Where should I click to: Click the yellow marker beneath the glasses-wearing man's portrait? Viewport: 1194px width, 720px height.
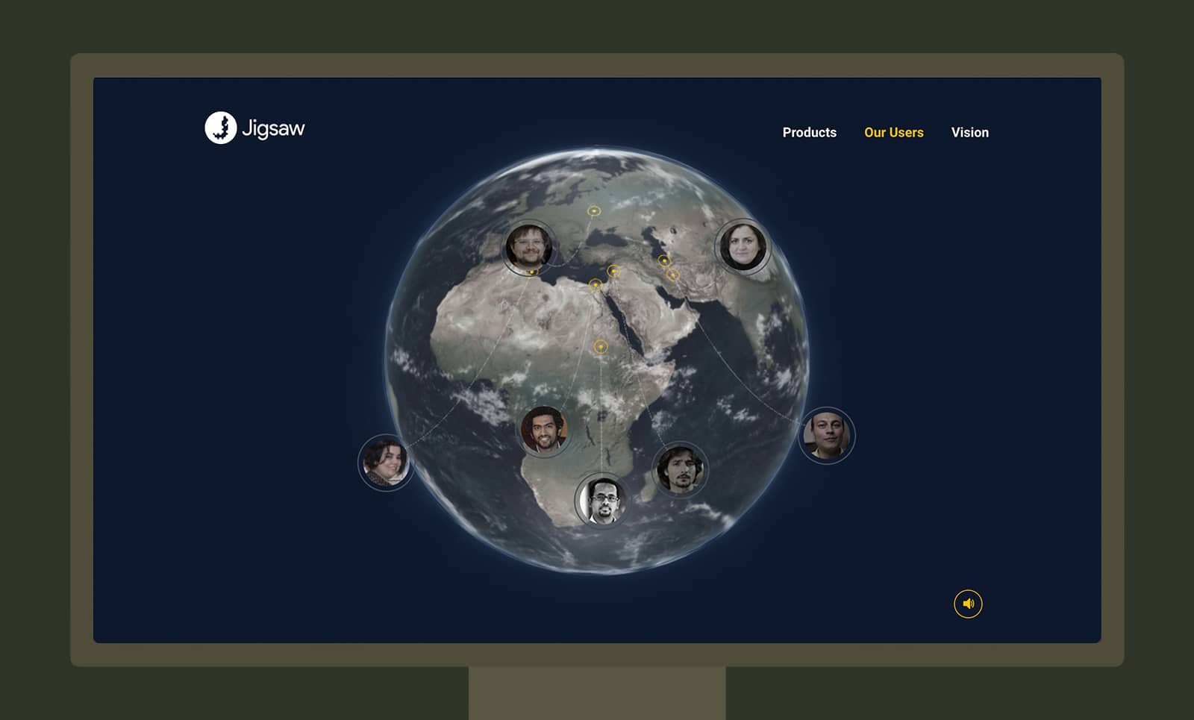(531, 272)
